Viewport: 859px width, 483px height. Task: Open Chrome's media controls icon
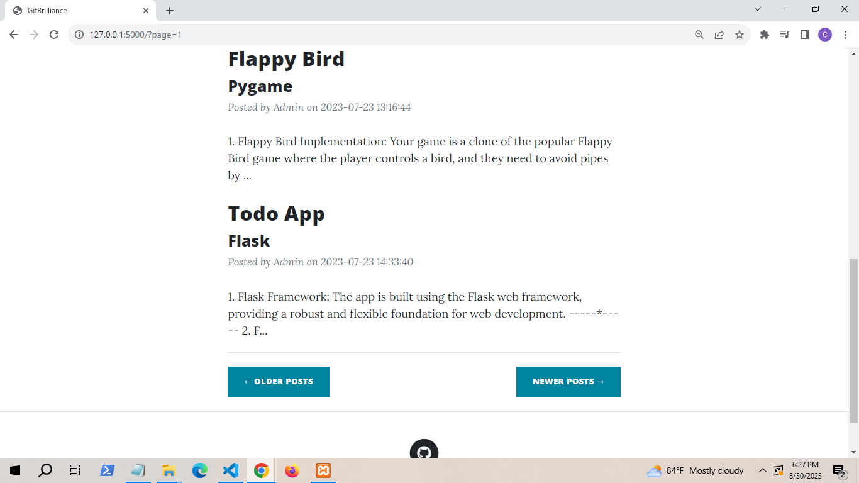point(784,35)
